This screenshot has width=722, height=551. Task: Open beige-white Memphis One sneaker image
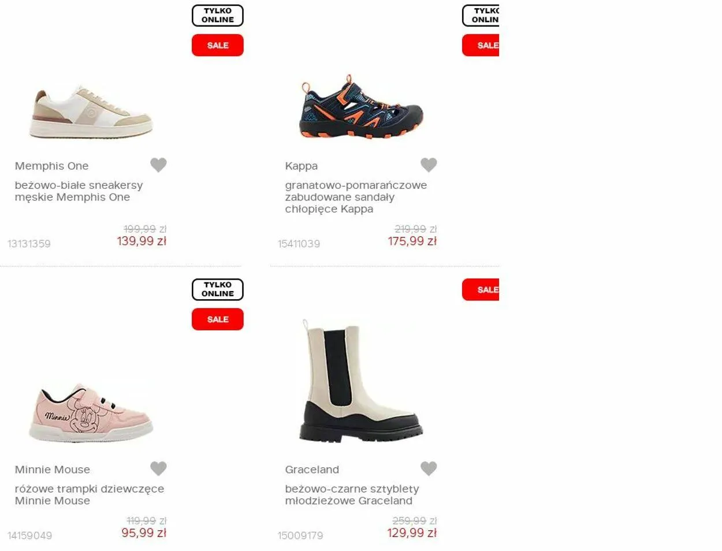(91, 111)
